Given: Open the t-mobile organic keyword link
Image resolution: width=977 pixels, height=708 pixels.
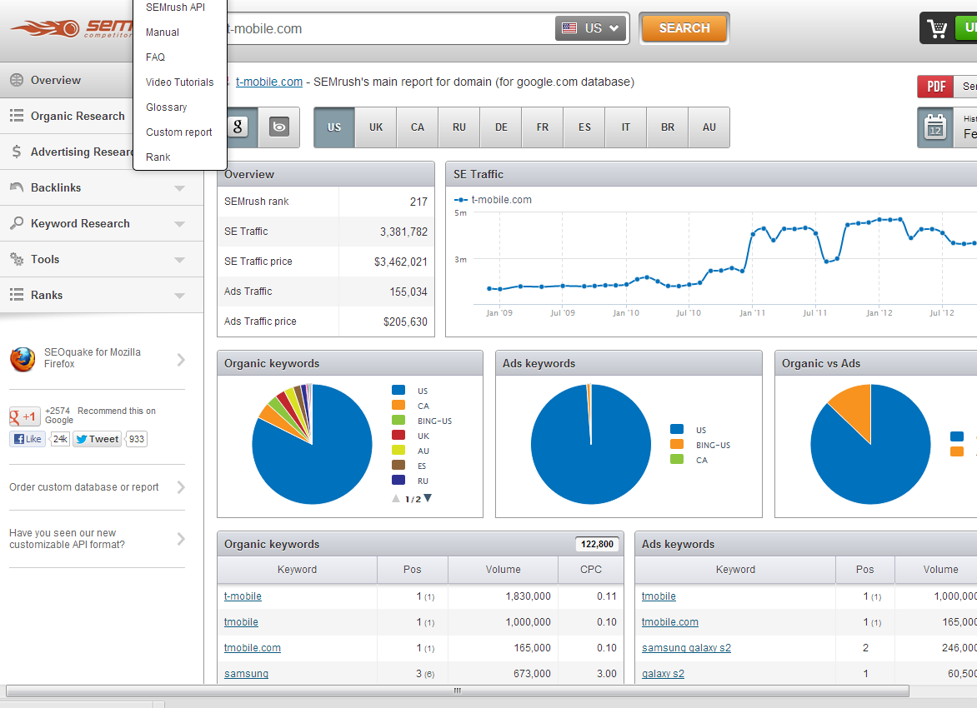Looking at the screenshot, I should 243,596.
